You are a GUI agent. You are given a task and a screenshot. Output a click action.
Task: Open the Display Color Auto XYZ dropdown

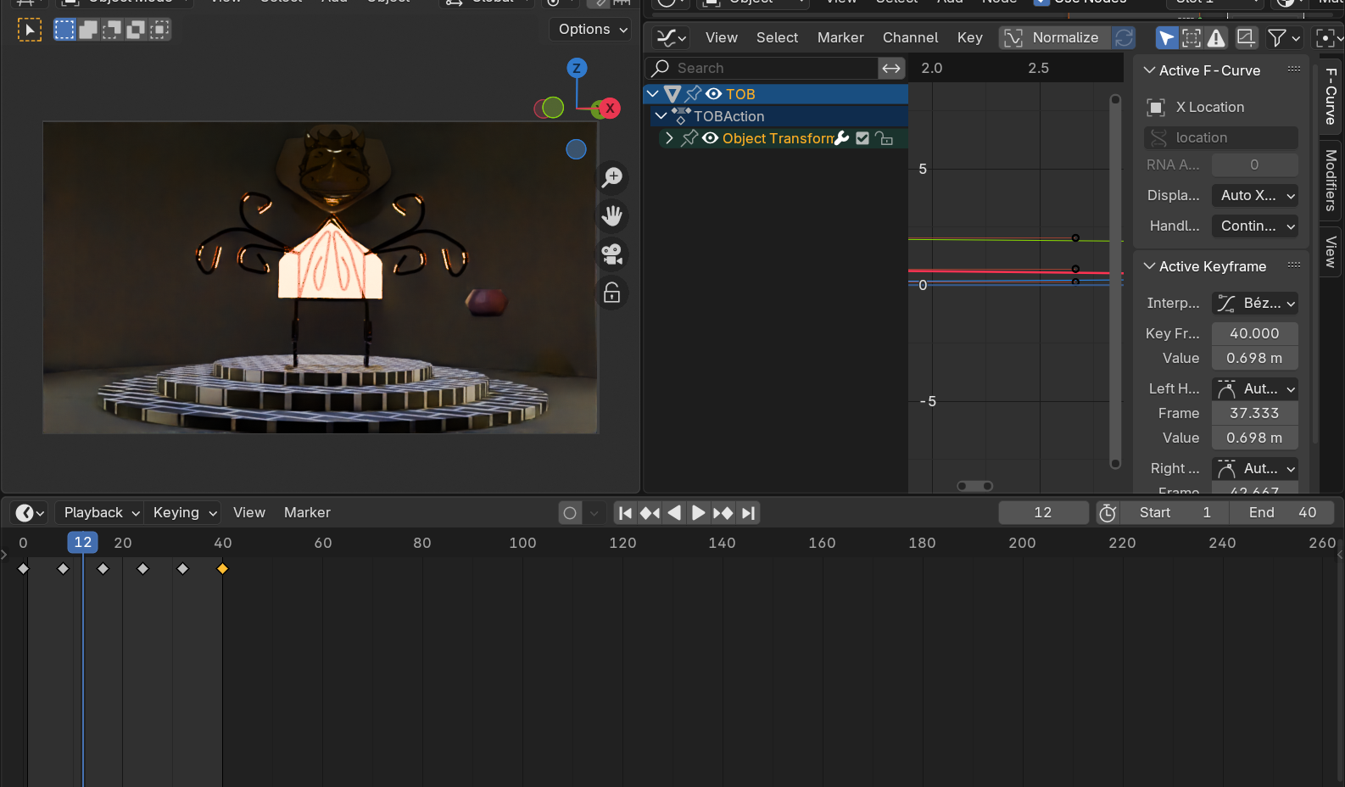point(1255,195)
